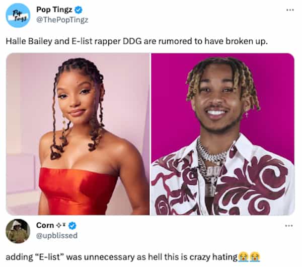Image resolution: width=302 pixels, height=267 pixels.
Task: Click the first crying emoji in the reply
Action: coord(244,257)
